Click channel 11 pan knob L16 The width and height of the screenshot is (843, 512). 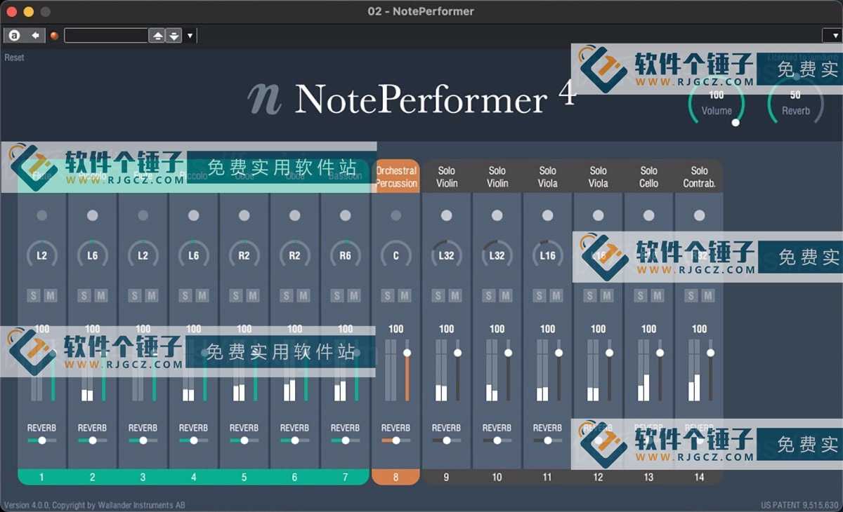[x=548, y=255]
